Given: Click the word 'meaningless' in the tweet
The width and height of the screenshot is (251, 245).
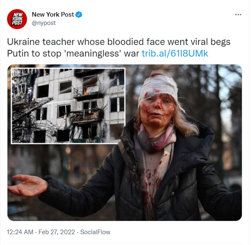Looking at the screenshot, I should (x=93, y=53).
